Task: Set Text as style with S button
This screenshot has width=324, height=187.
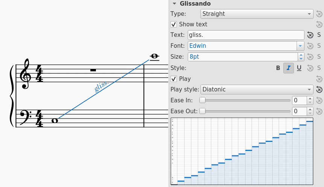Action: point(319,35)
